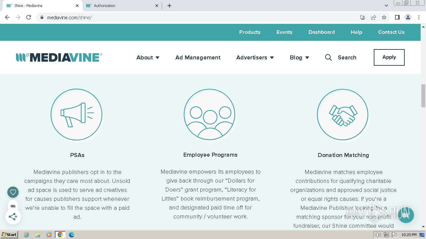Click the search magnifier icon
Viewport: 426px width, 239px height.
[328, 57]
